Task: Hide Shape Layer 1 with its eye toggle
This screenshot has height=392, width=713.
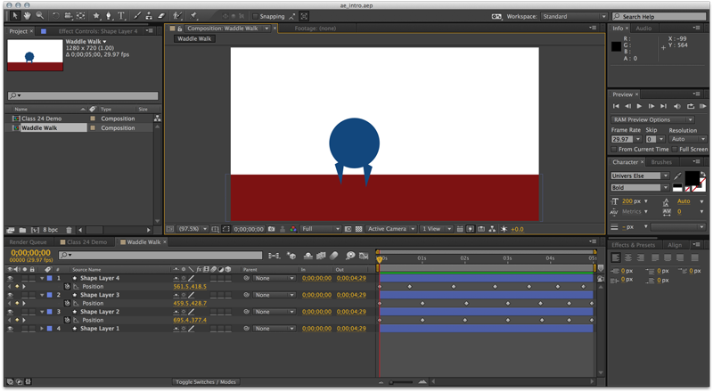Action: [10, 329]
